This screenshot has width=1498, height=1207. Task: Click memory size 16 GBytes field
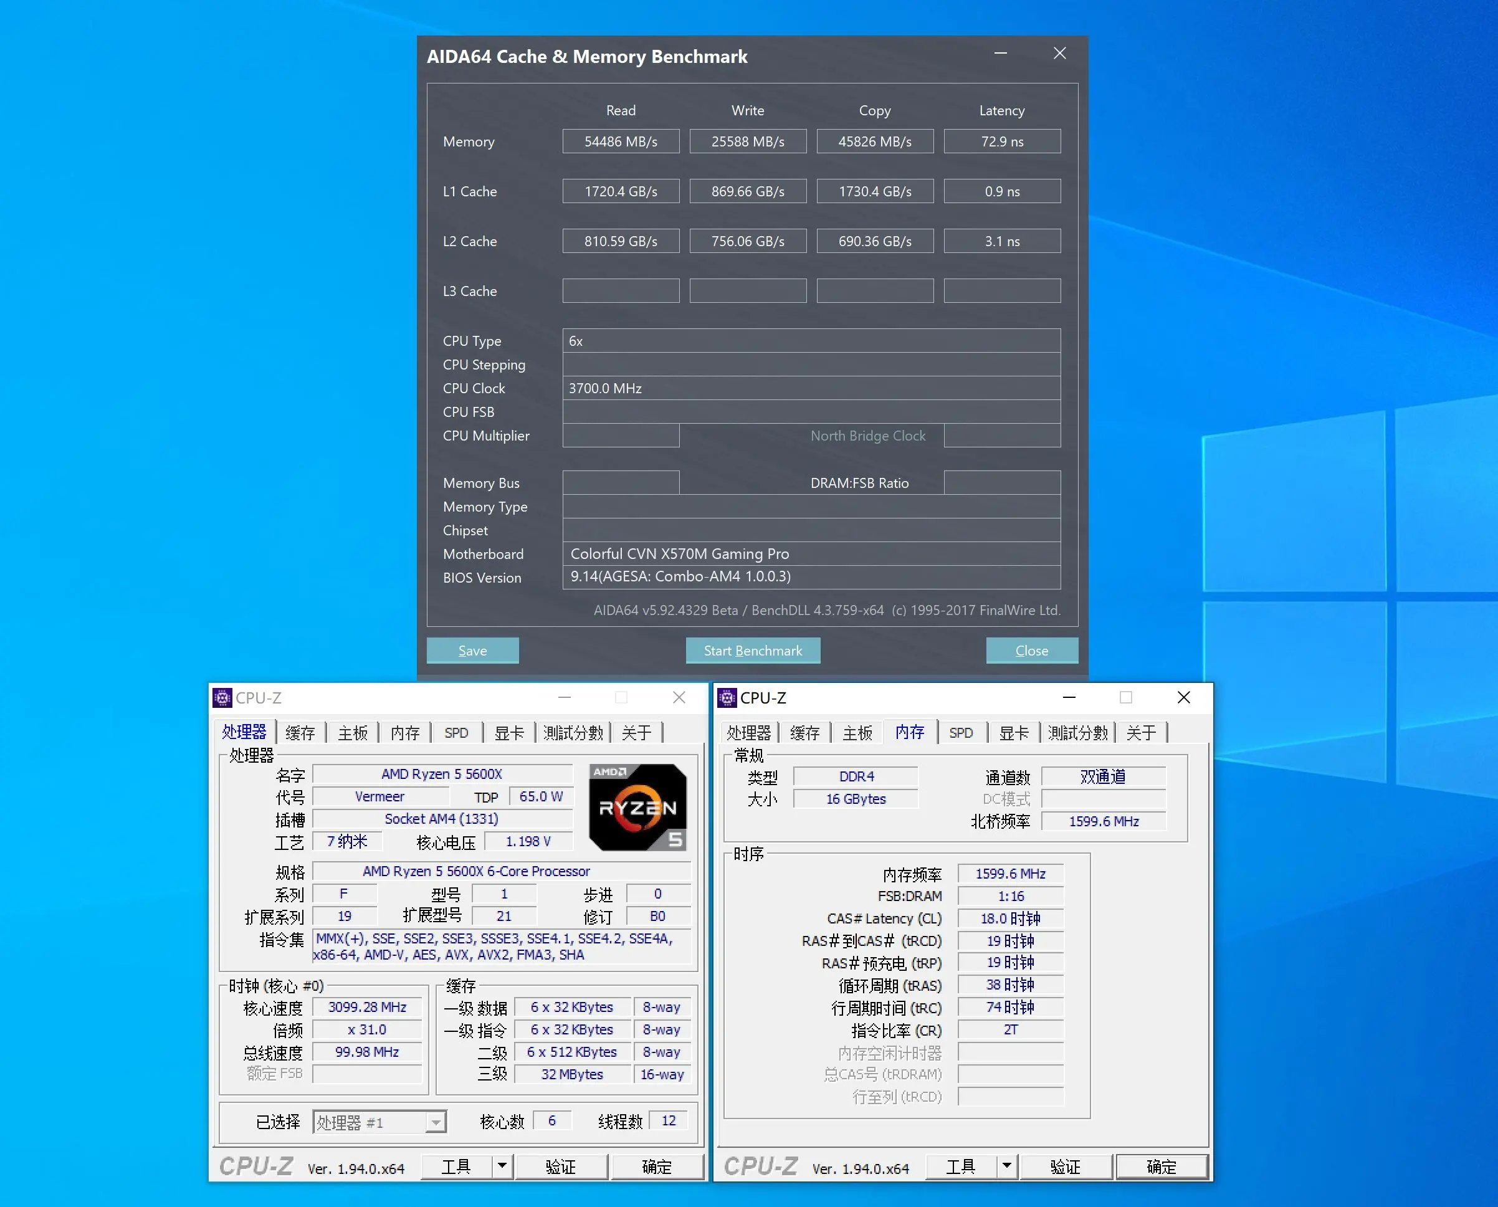(856, 798)
